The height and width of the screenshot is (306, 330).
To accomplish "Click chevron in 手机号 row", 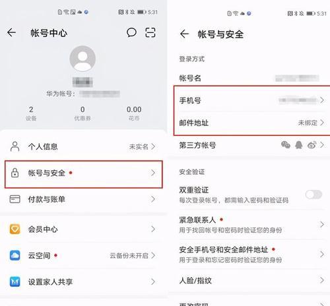I will tap(322, 100).
